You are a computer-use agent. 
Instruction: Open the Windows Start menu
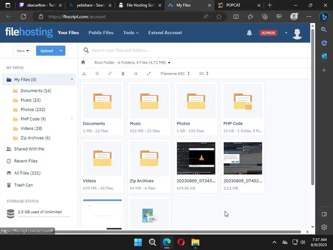point(138,242)
